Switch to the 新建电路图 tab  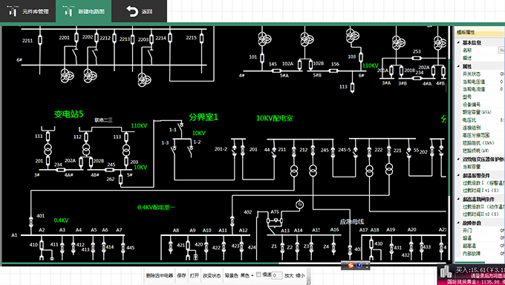point(83,11)
